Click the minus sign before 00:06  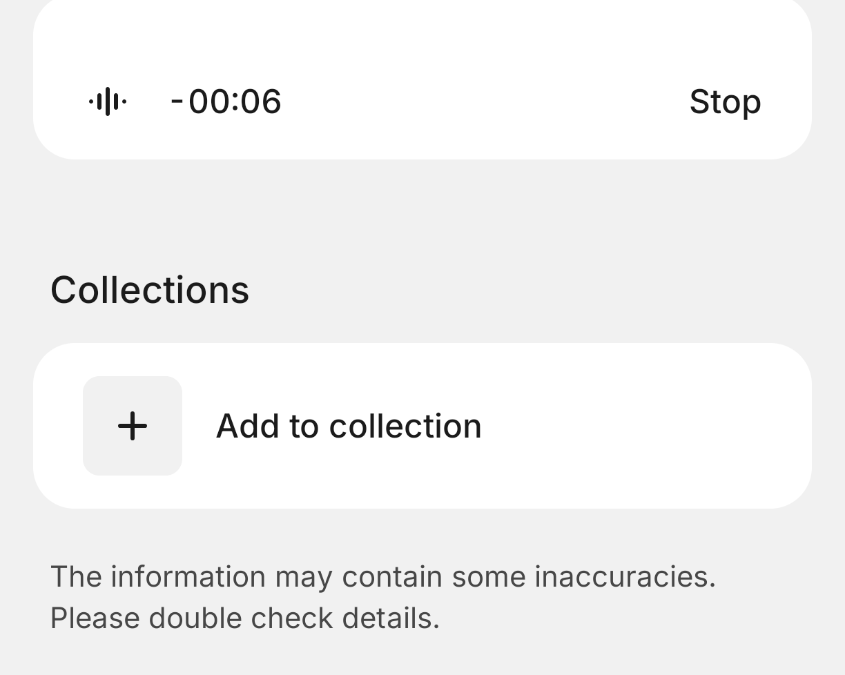click(177, 101)
